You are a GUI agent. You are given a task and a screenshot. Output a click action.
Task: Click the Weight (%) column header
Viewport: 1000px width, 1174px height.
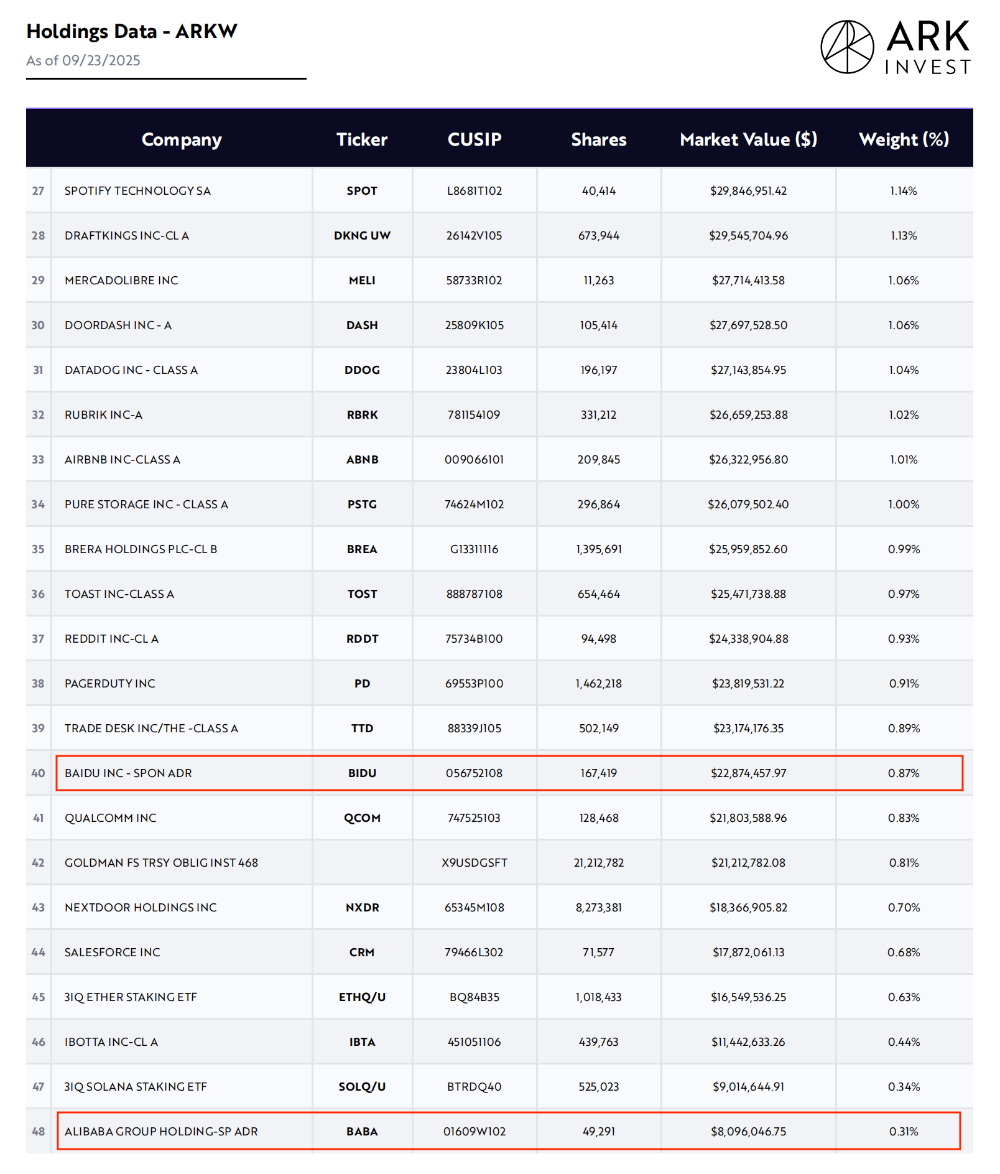[904, 139]
